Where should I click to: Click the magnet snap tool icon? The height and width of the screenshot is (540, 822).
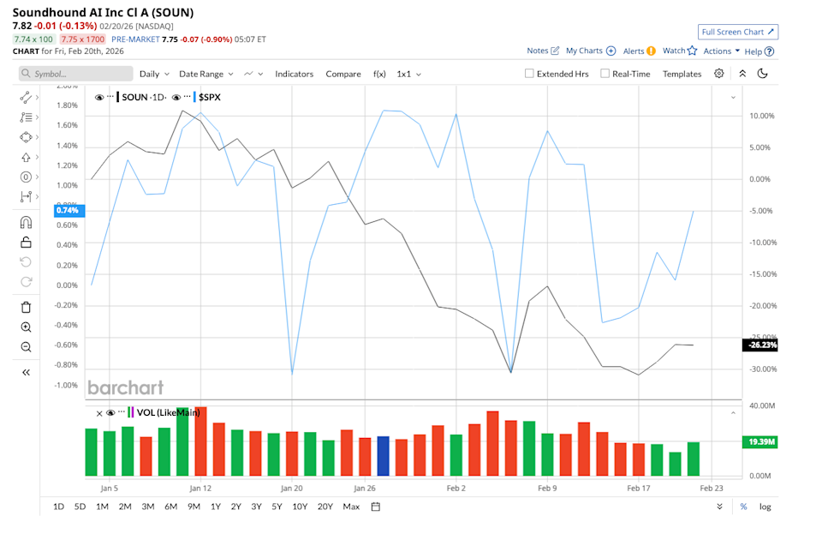pyautogui.click(x=26, y=222)
